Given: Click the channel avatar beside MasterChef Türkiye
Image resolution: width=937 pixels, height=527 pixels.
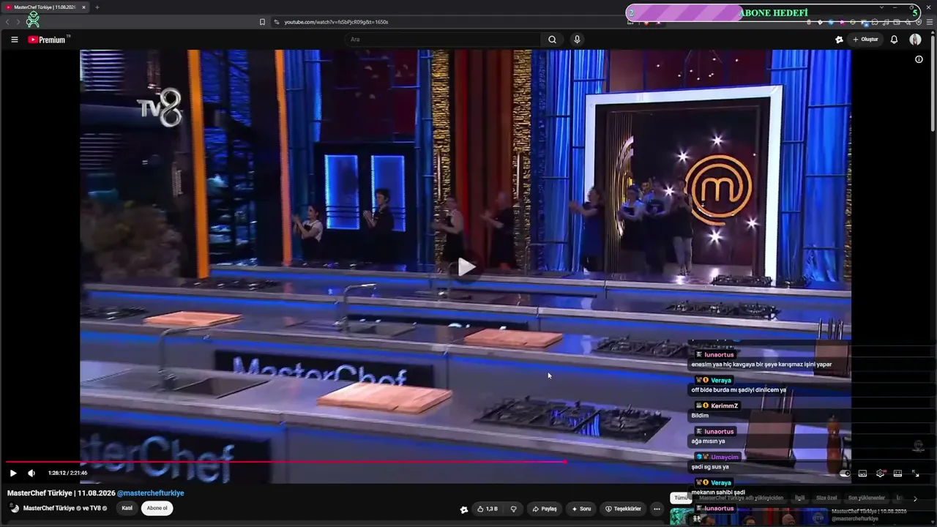Looking at the screenshot, I should click(x=14, y=508).
